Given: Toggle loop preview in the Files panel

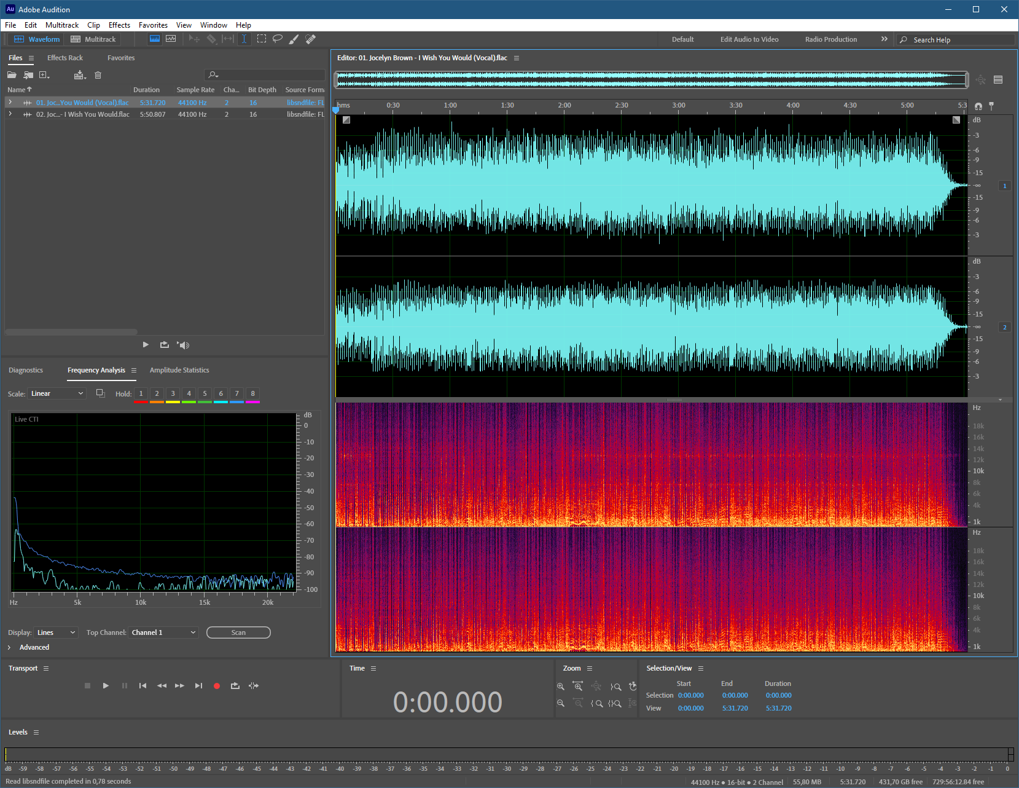Looking at the screenshot, I should click(x=165, y=345).
